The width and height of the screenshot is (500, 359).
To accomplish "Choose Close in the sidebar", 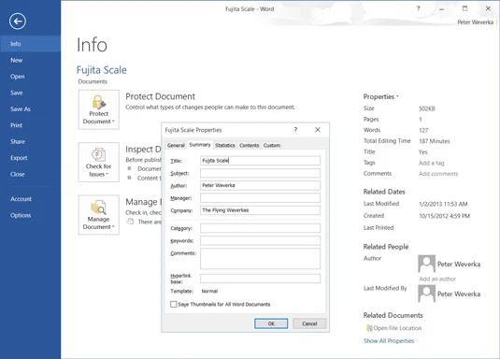I will tap(30, 174).
